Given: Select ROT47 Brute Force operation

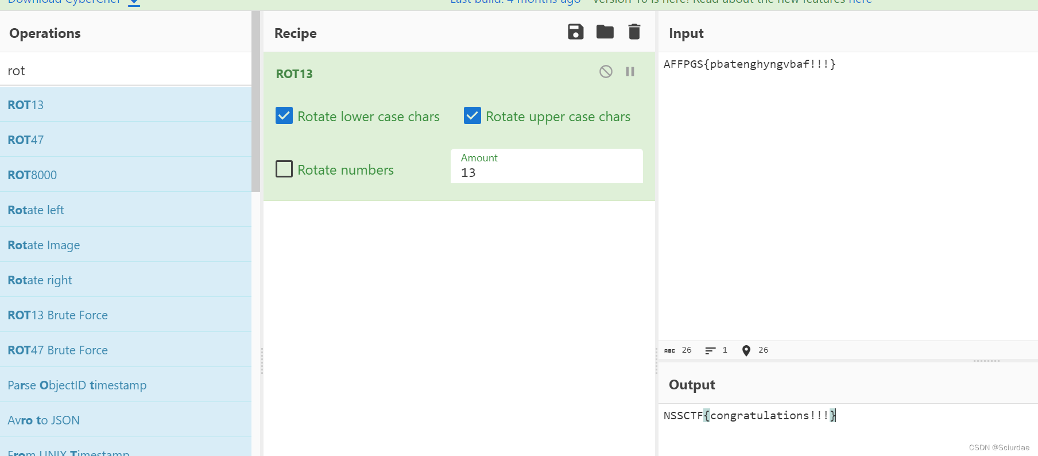Looking at the screenshot, I should click(126, 350).
